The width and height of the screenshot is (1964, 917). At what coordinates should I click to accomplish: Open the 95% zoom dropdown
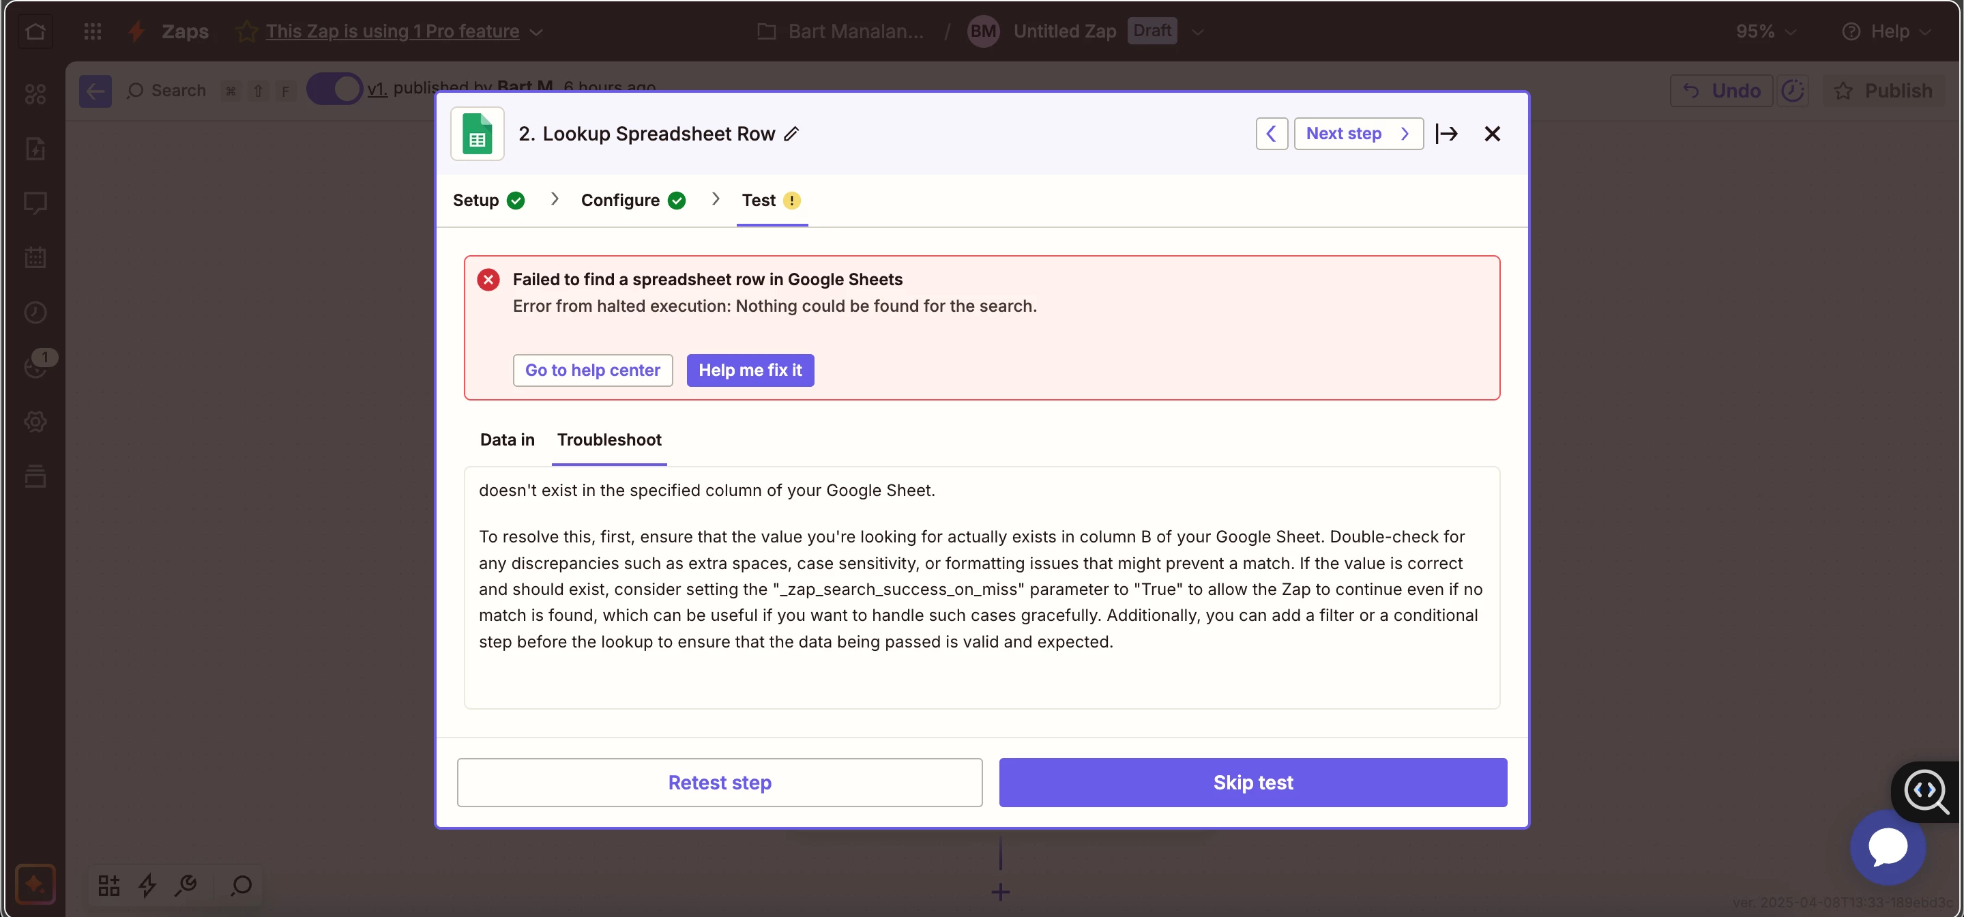[x=1765, y=31]
